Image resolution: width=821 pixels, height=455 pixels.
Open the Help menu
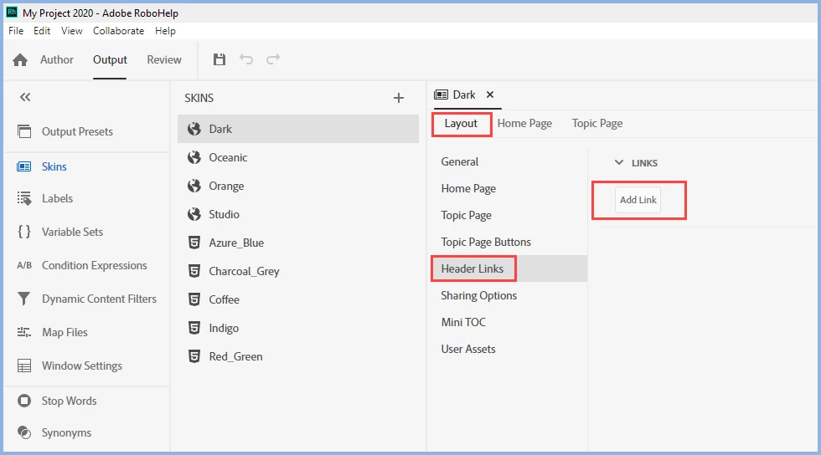pos(165,31)
